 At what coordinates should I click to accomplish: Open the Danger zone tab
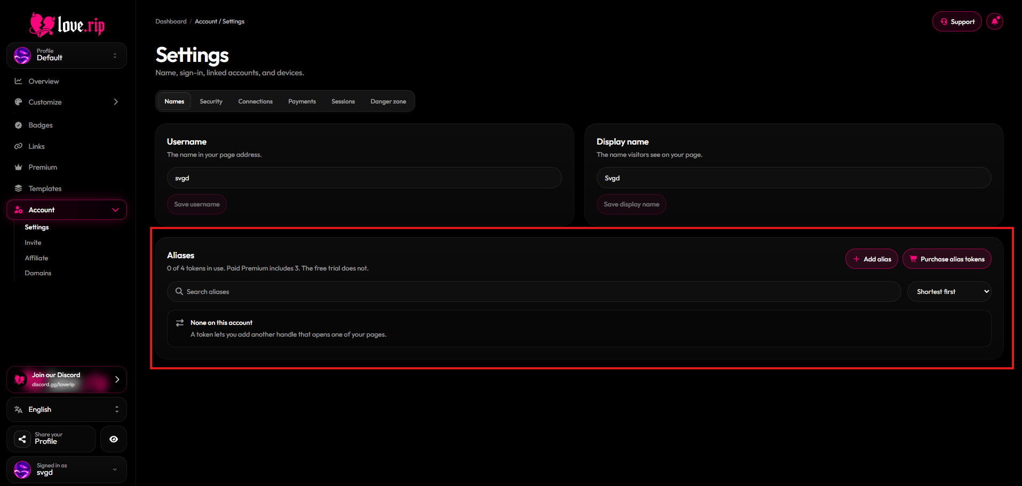[x=388, y=101]
